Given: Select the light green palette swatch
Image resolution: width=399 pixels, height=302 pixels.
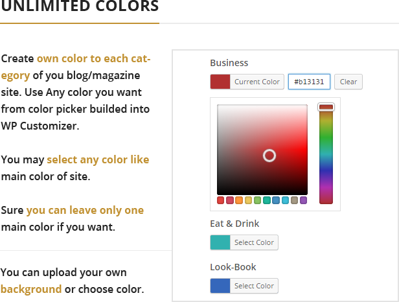Looking at the screenshot, I should [257, 200].
